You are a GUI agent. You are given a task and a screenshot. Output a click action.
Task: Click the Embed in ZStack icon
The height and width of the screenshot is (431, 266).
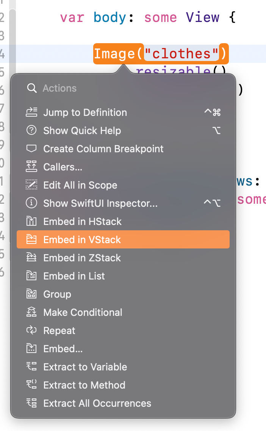click(x=32, y=258)
